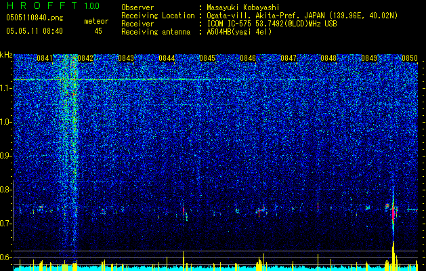Click the 0841 time marker

point(45,58)
